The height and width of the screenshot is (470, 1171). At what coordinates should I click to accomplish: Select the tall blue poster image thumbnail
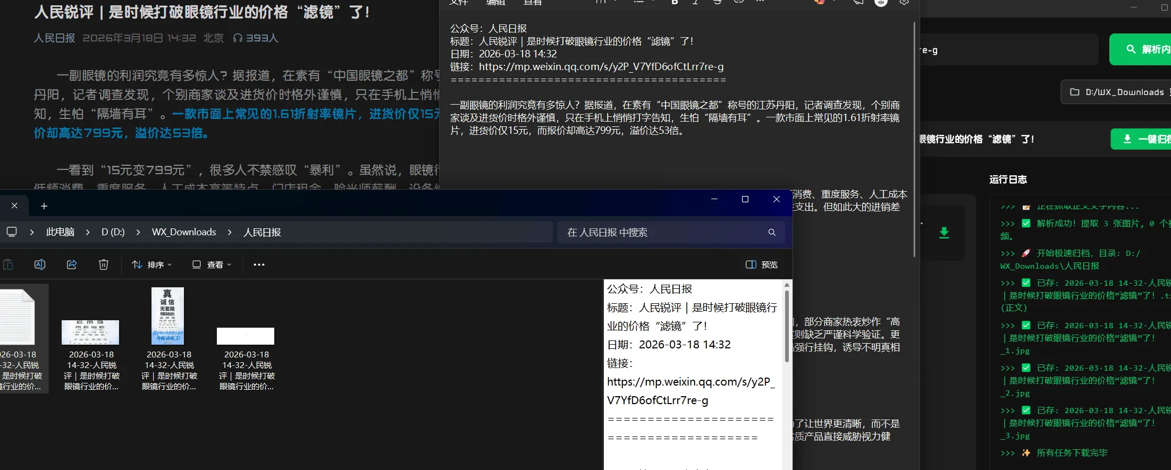[167, 316]
